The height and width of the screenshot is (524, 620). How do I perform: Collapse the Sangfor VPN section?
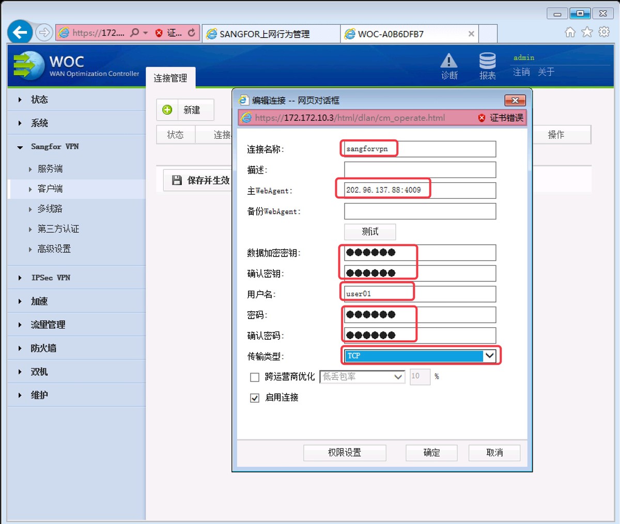point(76,147)
